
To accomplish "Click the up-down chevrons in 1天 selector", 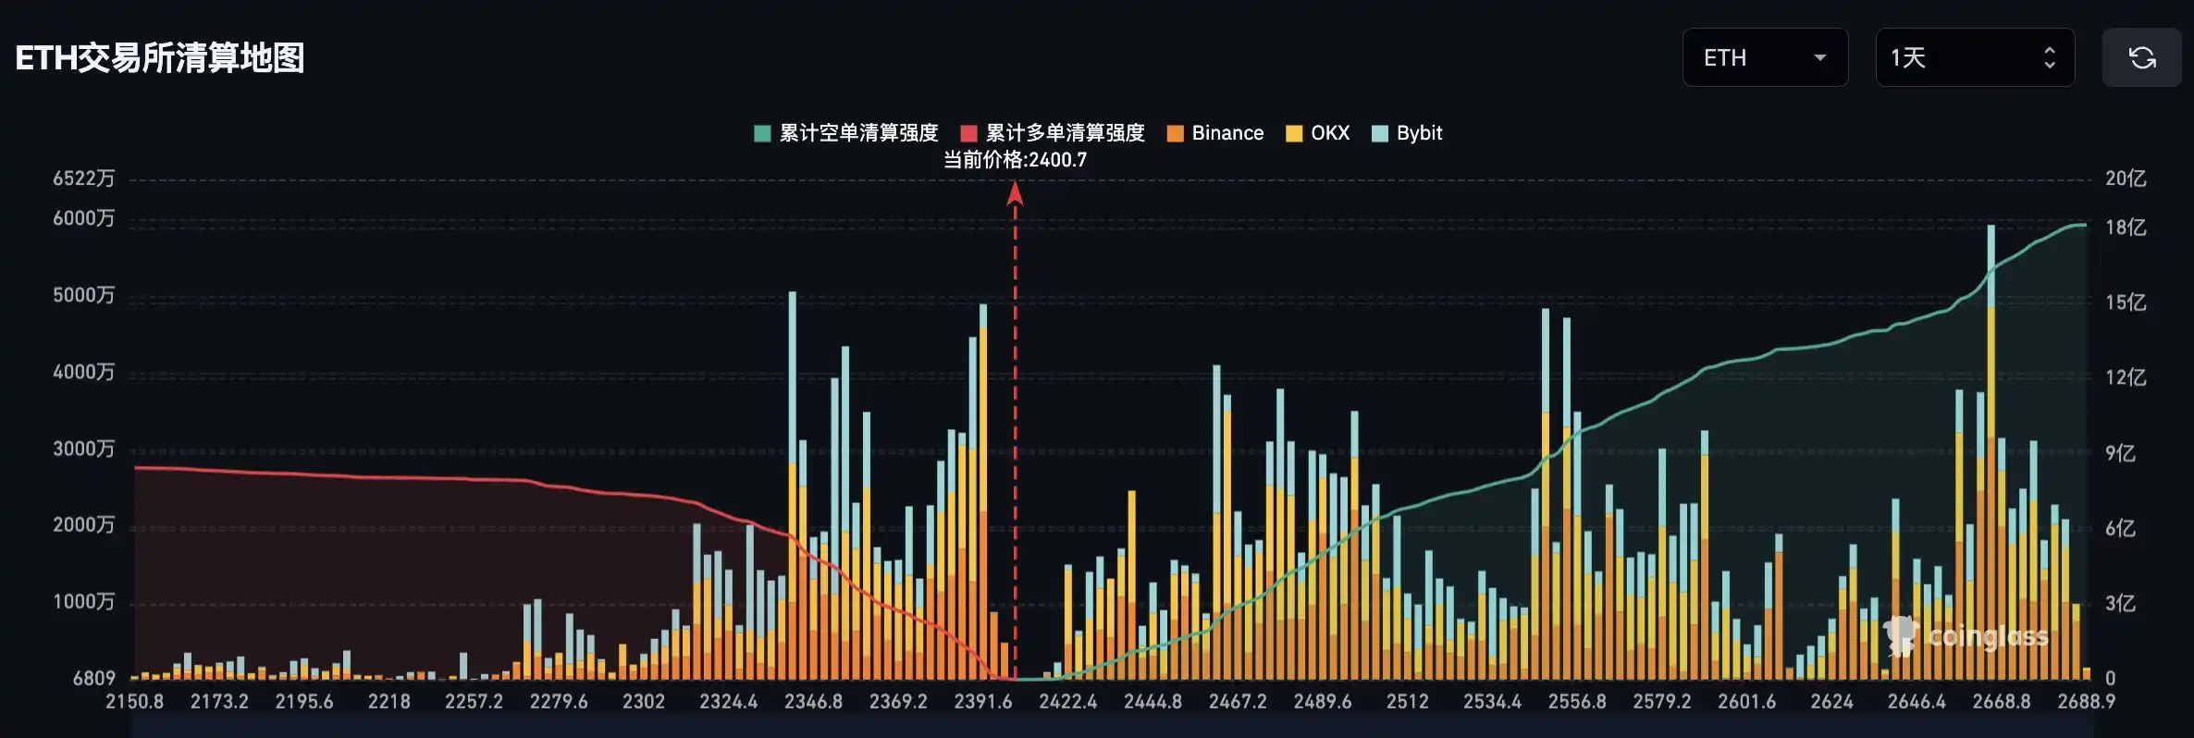I will coord(2049,57).
